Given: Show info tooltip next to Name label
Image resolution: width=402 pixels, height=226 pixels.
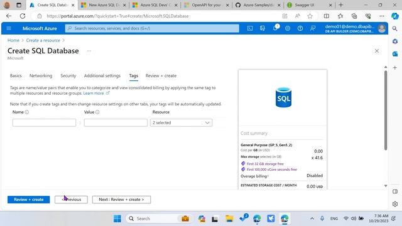Looking at the screenshot, I should 26,112.
